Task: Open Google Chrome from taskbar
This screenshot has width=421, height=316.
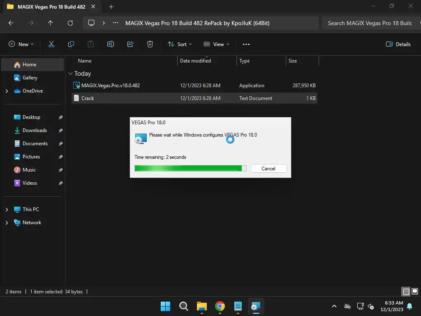Action: 220,306
